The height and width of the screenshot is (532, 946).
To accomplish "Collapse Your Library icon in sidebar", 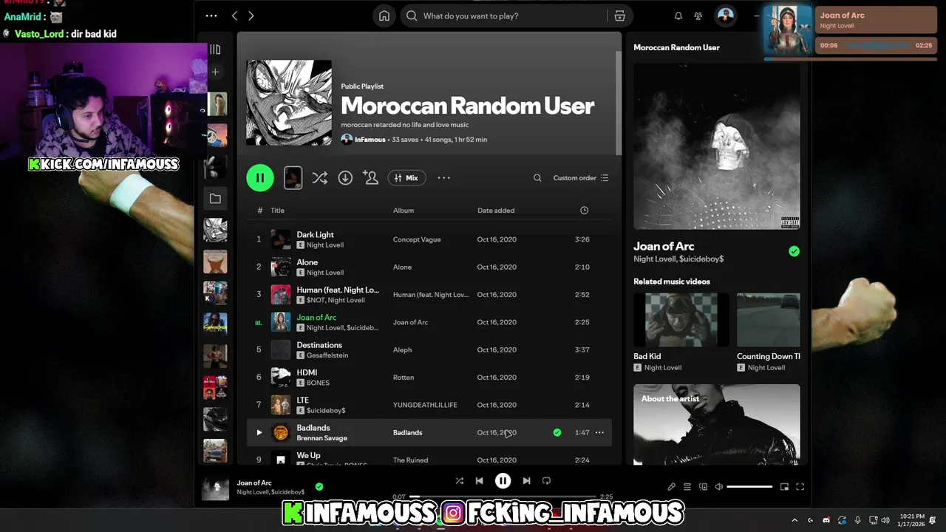I will (x=215, y=49).
